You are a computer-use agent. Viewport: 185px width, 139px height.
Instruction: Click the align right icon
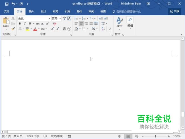tap(86, 24)
